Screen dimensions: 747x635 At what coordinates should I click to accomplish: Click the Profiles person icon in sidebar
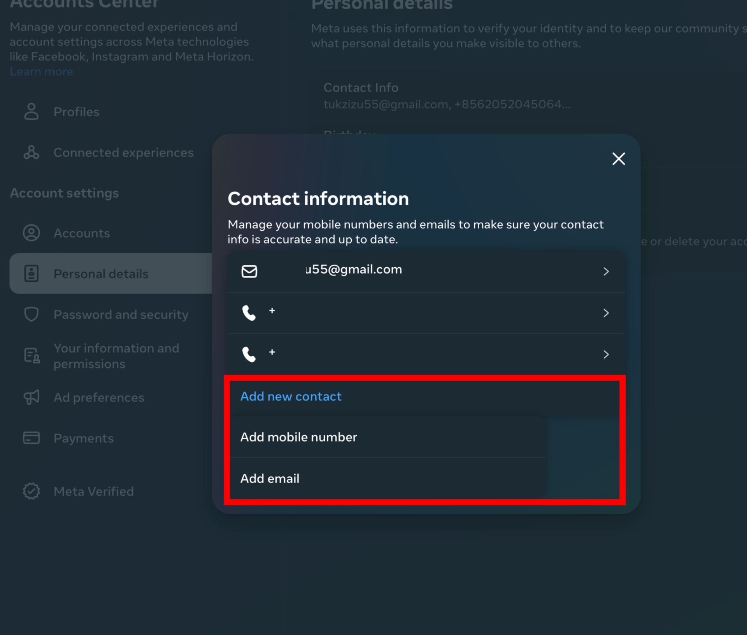[x=31, y=112]
